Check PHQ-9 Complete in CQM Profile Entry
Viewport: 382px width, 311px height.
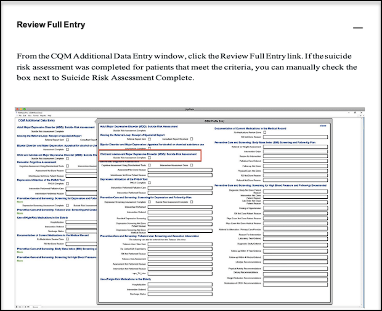pos(149,183)
